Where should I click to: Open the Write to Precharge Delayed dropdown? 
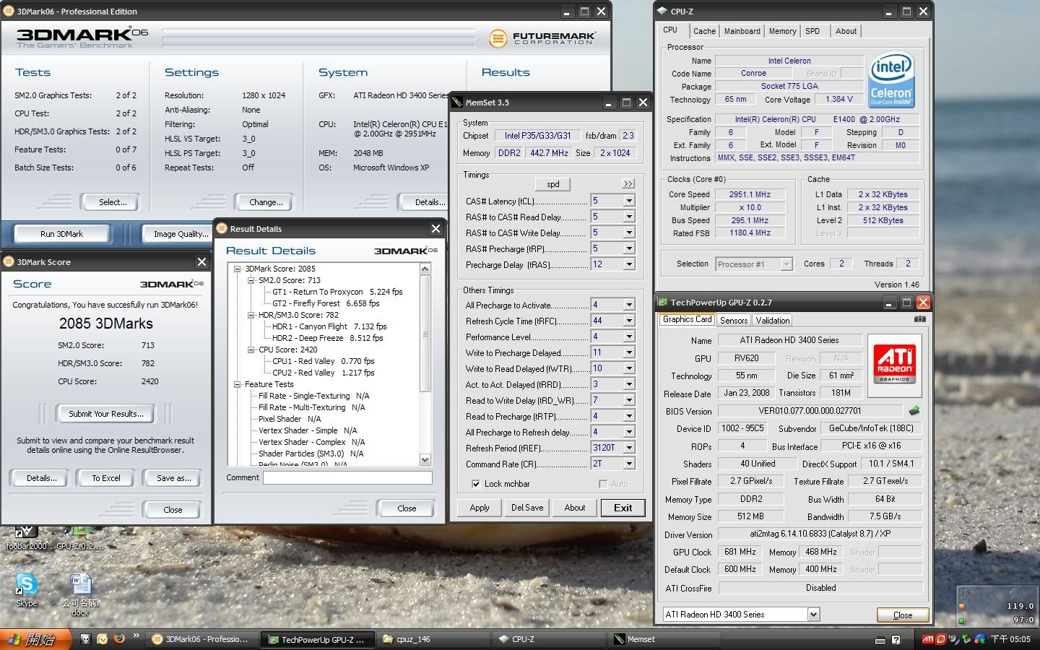[629, 352]
